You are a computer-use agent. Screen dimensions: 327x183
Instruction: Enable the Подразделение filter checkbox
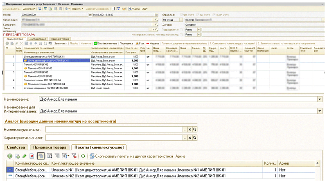[181, 30]
